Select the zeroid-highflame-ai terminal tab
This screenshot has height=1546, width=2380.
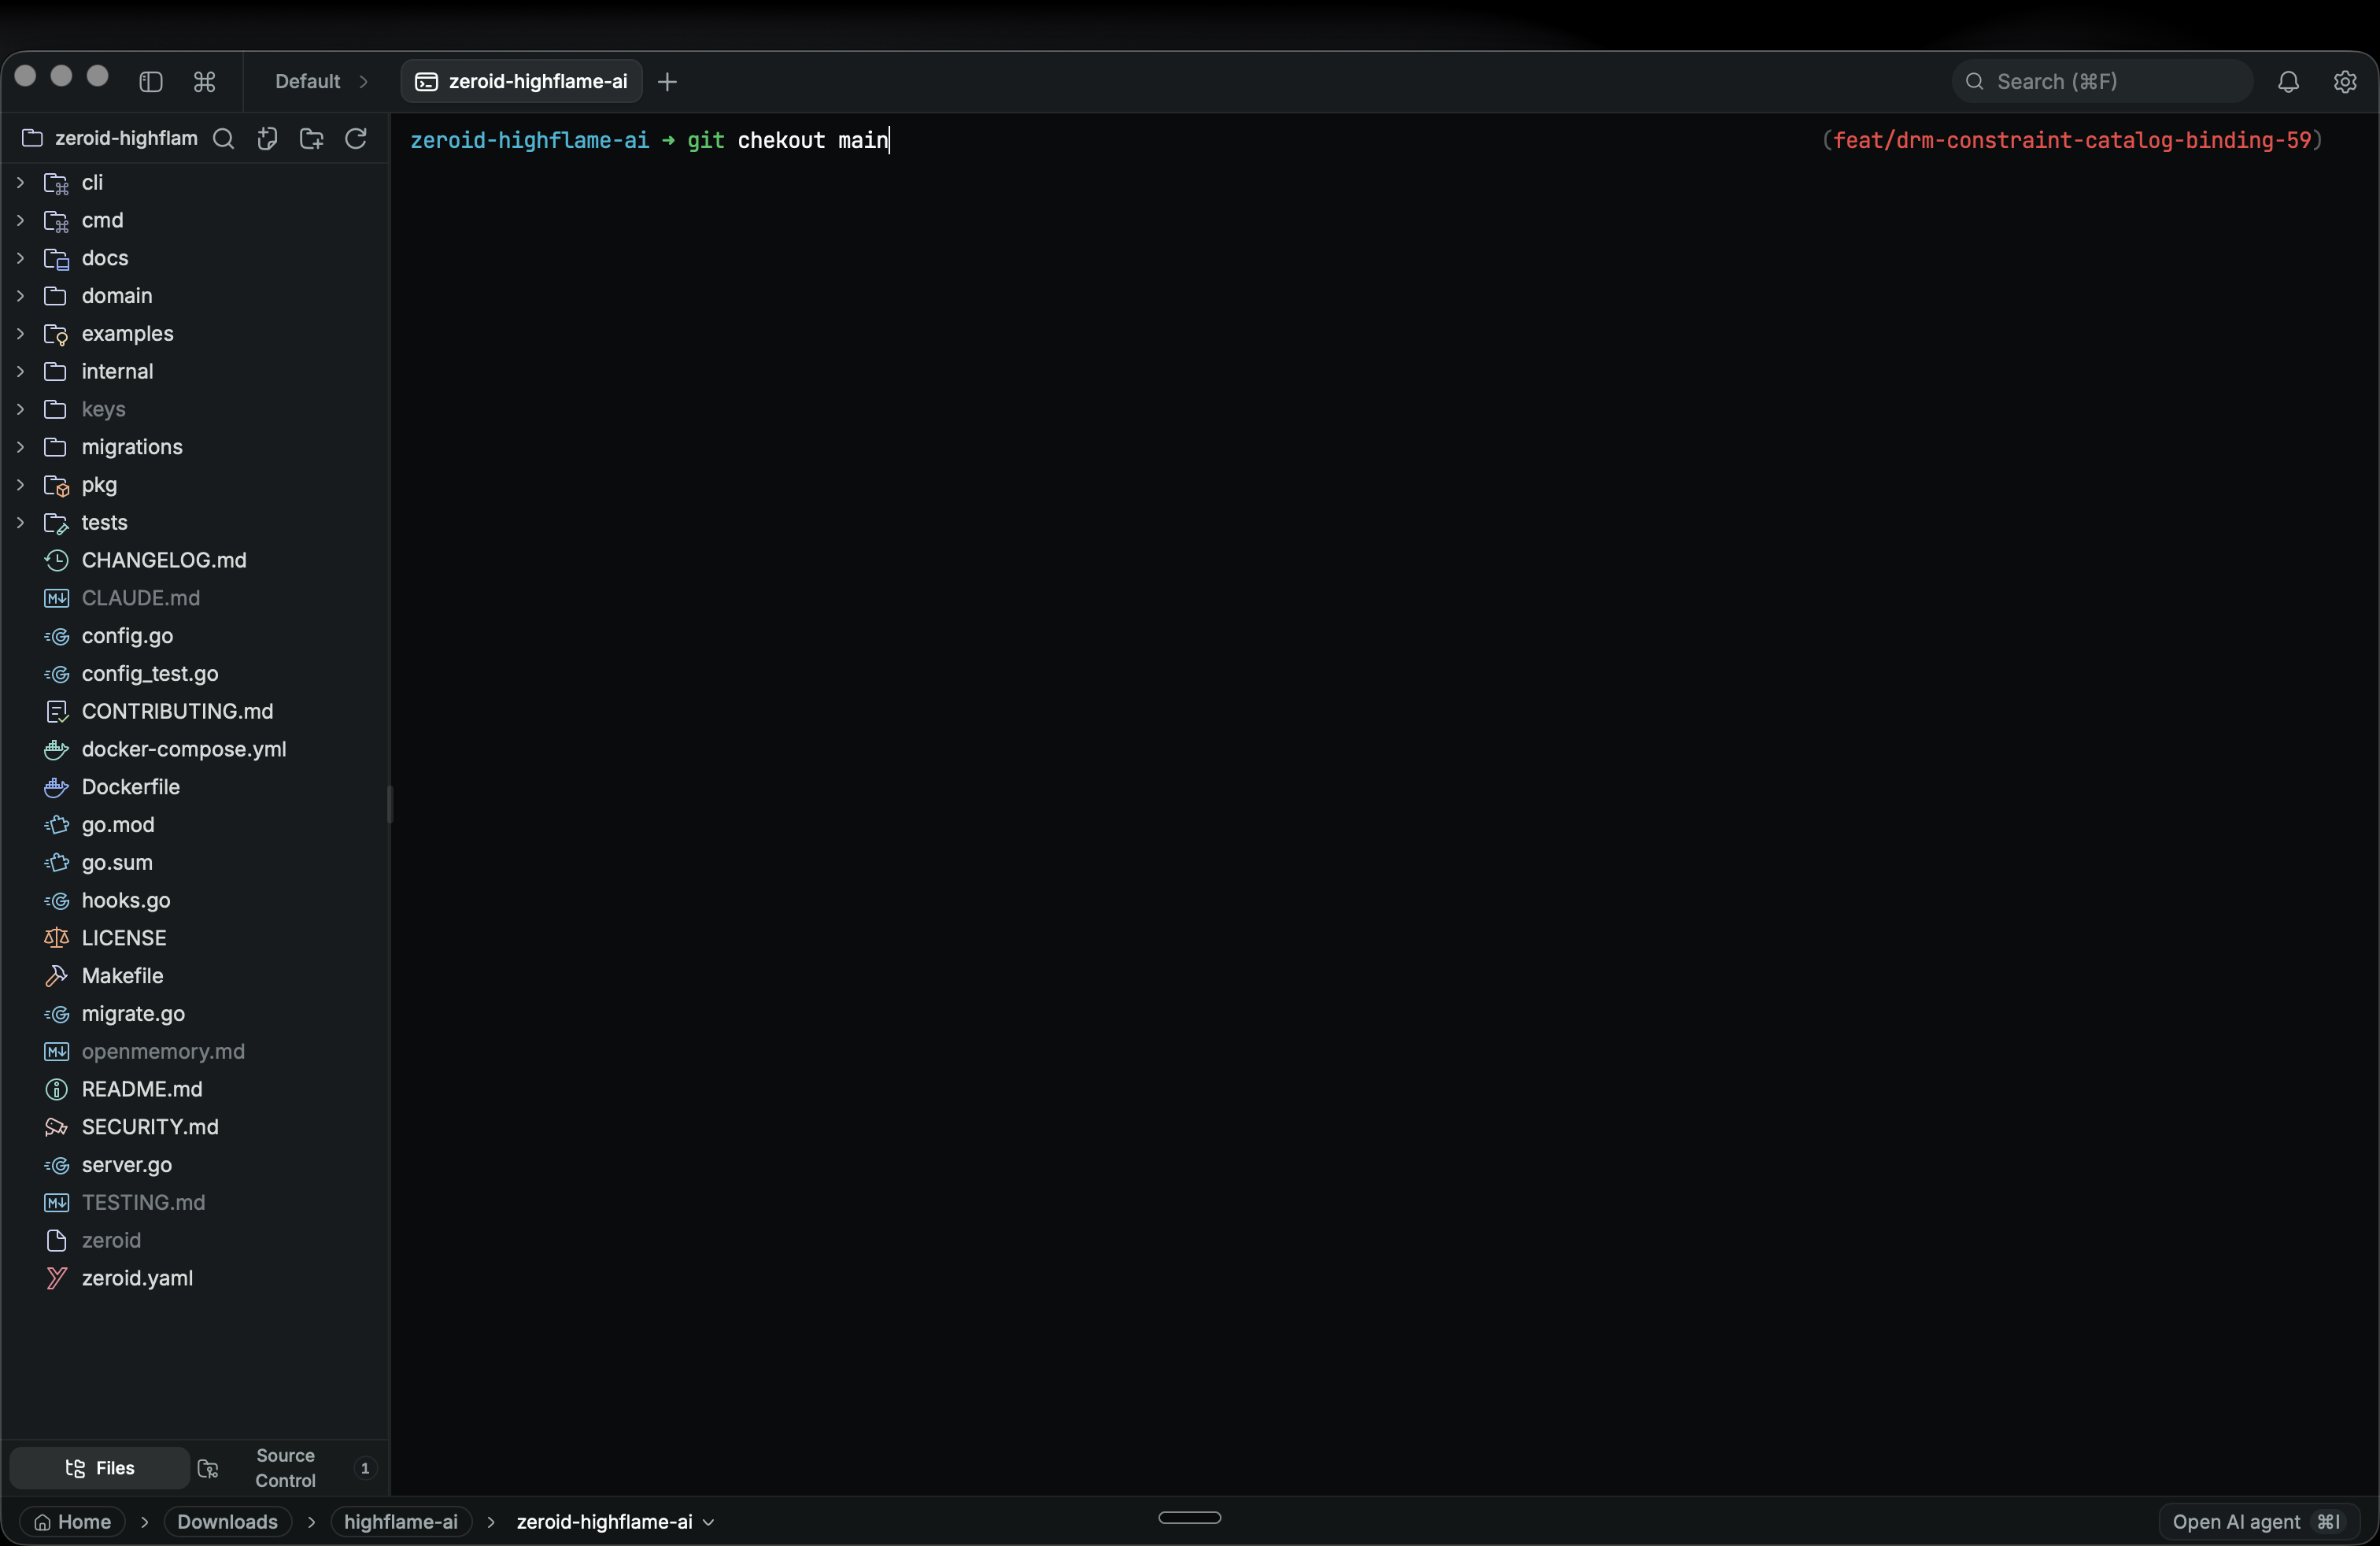pyautogui.click(x=521, y=81)
